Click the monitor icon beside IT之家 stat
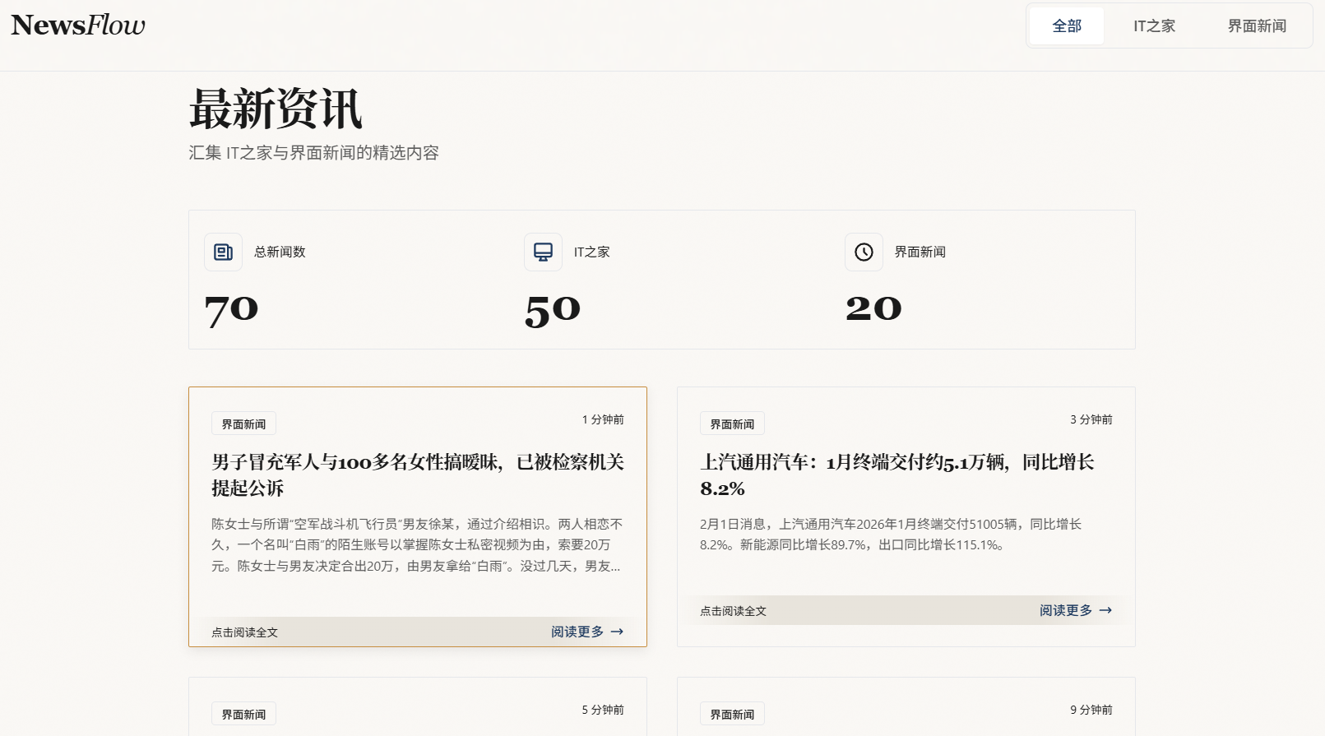The image size is (1325, 736). pyautogui.click(x=543, y=252)
